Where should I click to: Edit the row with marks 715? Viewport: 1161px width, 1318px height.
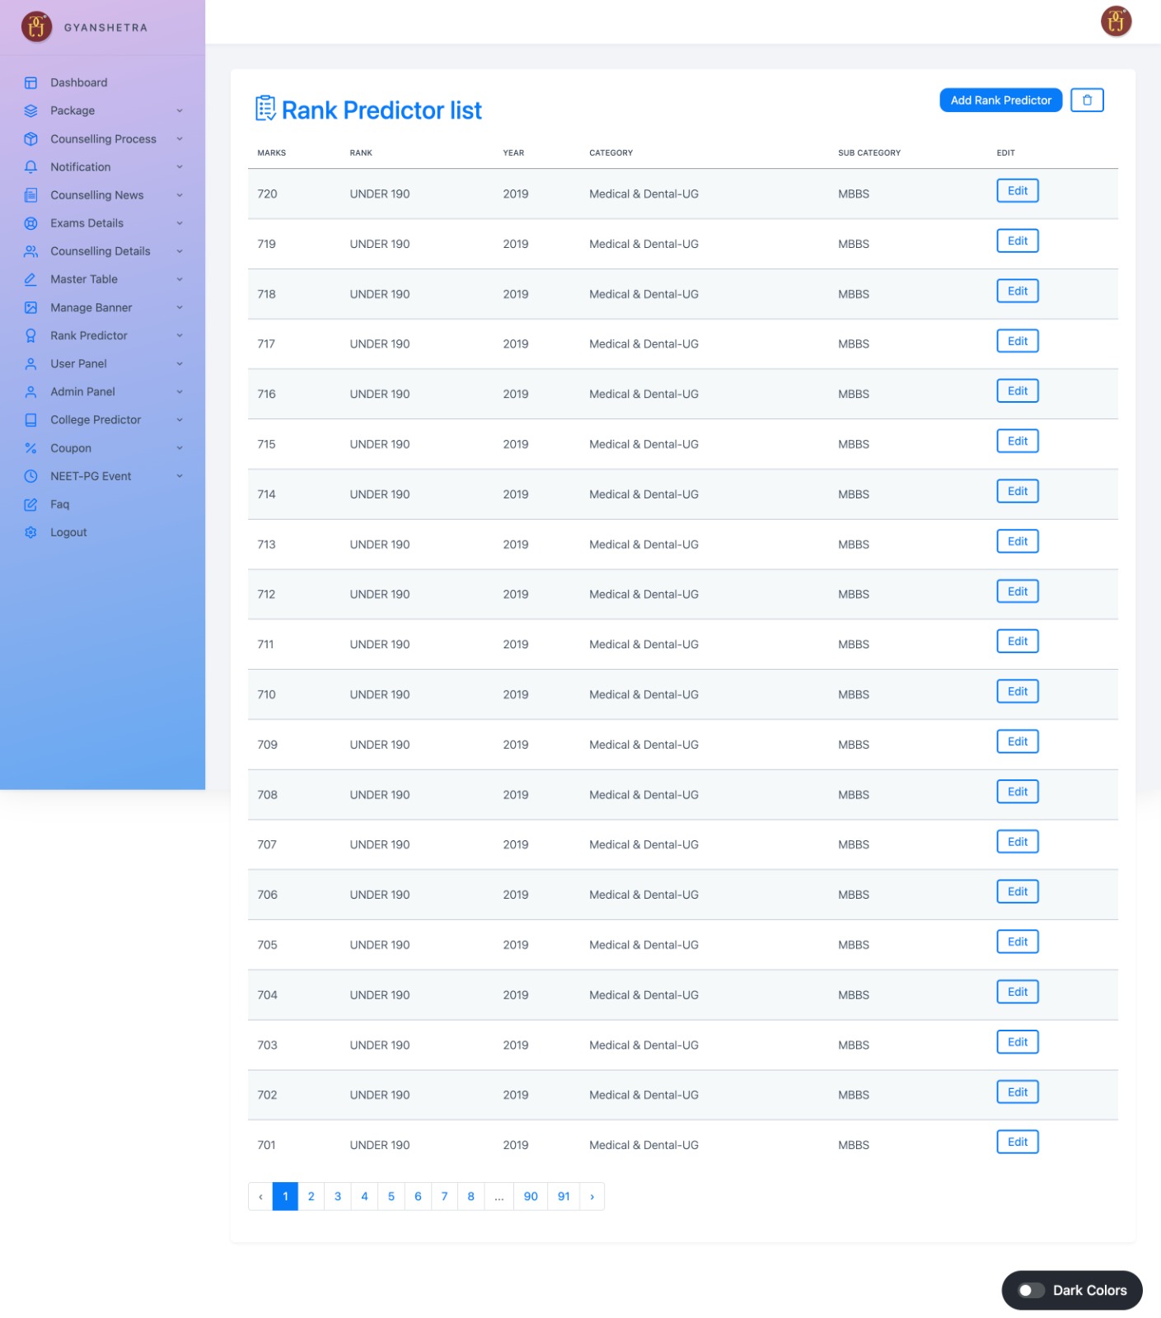pyautogui.click(x=1018, y=442)
